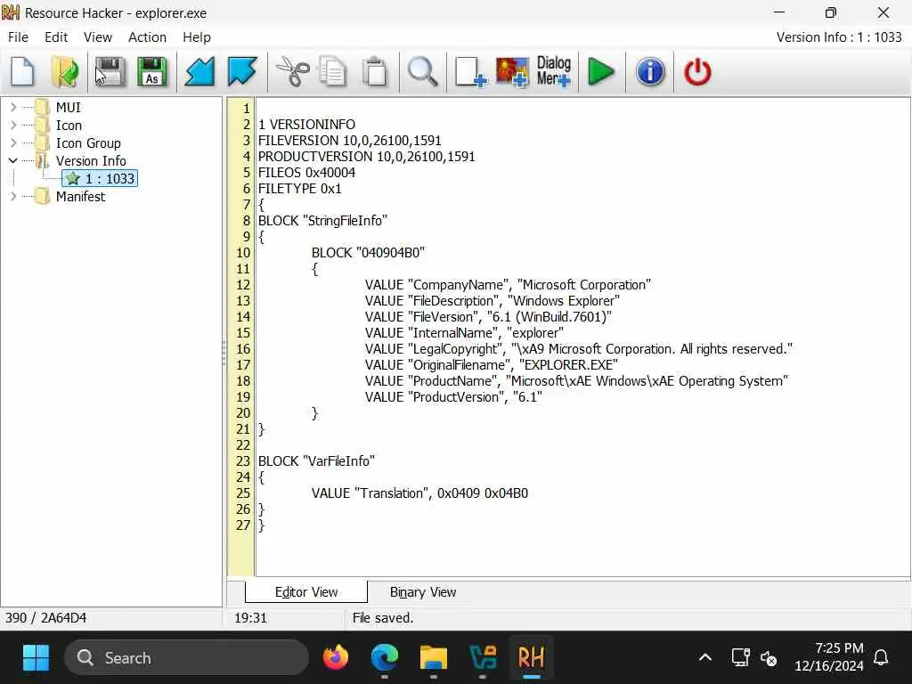This screenshot has height=684, width=912.
Task: Select the Manifest folder
Action: [80, 197]
